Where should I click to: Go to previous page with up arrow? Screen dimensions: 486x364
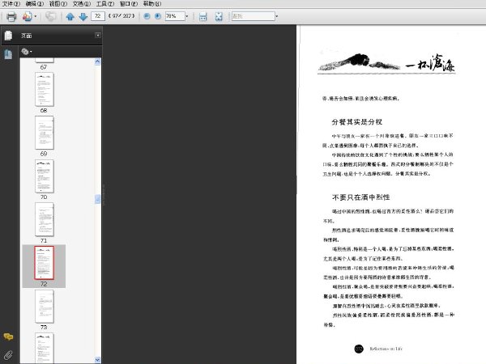click(70, 16)
